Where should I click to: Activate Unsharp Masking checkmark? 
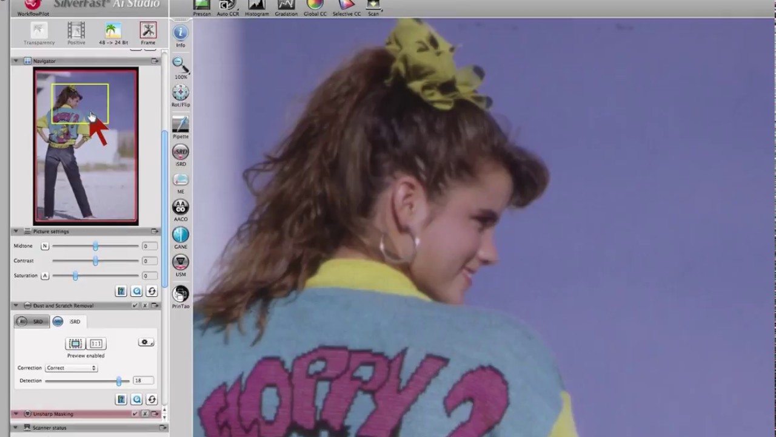pyautogui.click(x=135, y=414)
